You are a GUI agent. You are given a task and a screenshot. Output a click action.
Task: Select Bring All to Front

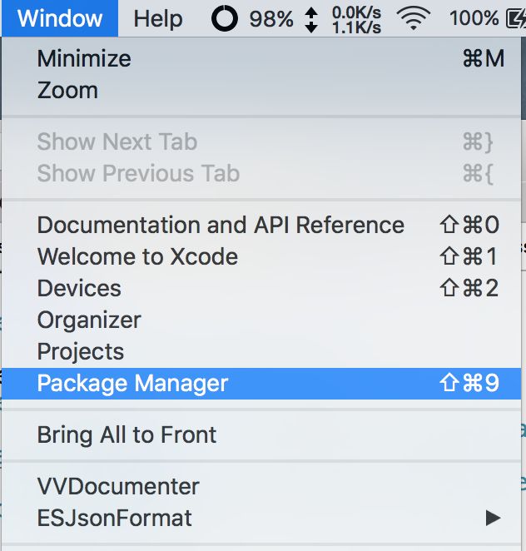coord(261,435)
